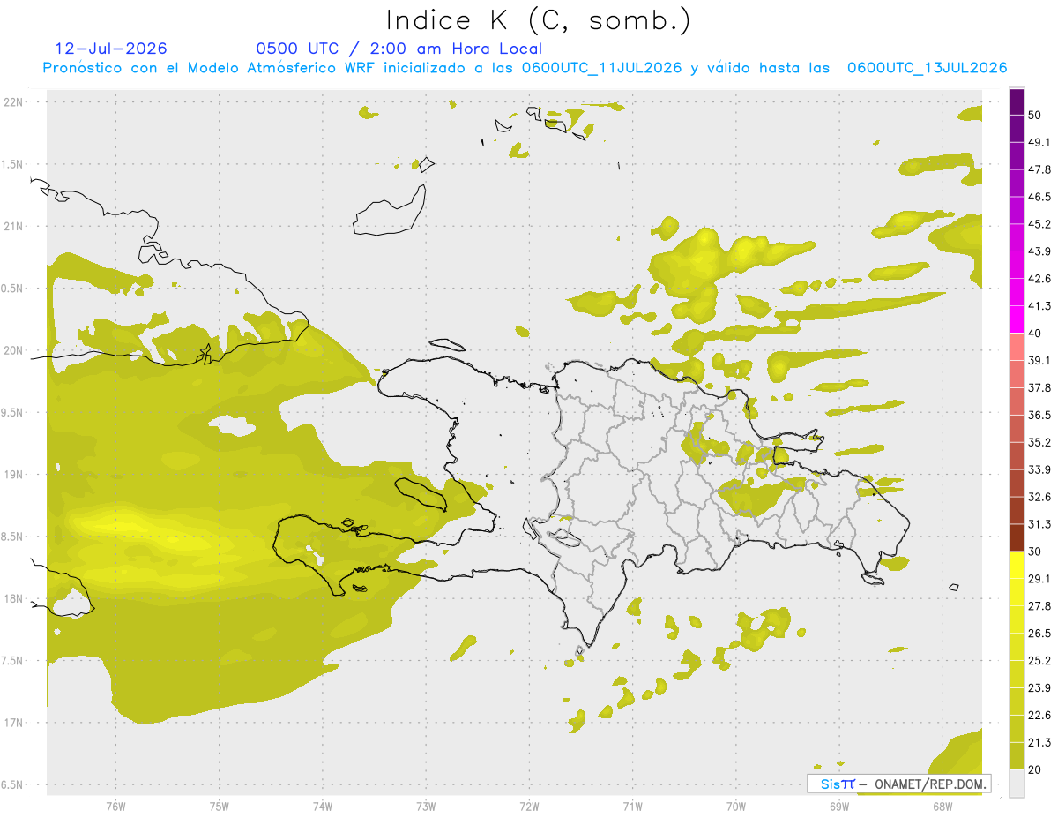The height and width of the screenshot is (818, 1058).
Task: Click the latitude axis label "18N"
Action: pos(13,599)
